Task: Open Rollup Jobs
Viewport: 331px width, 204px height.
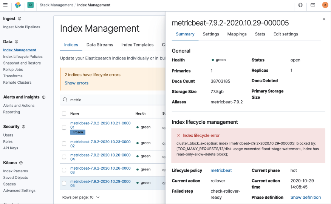Action: [13, 69]
